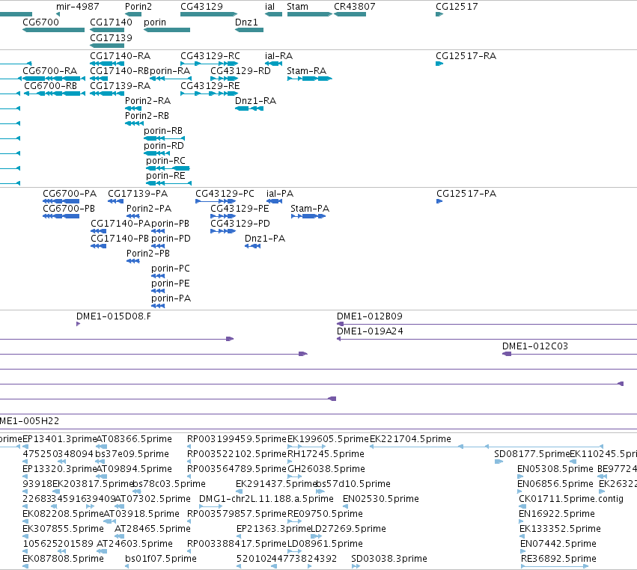Select transcript CG6700-RB

tap(50, 86)
